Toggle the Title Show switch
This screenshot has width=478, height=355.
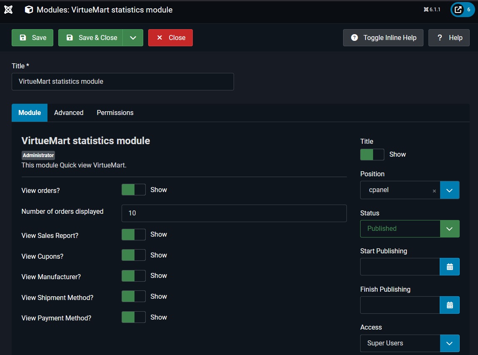click(372, 155)
